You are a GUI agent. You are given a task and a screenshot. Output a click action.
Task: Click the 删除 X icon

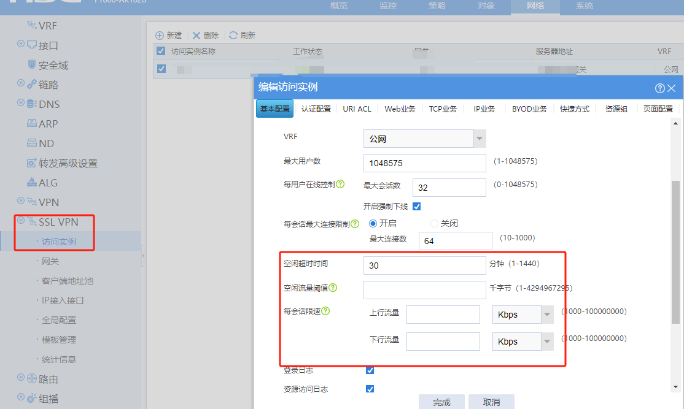tap(196, 36)
